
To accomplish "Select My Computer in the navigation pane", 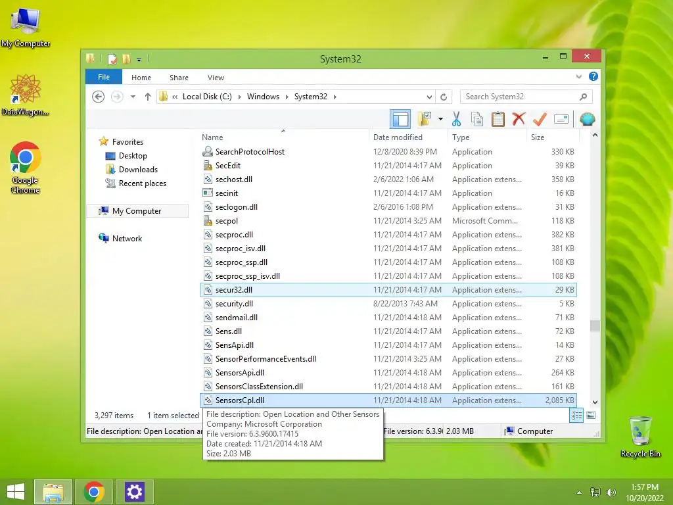I will (x=137, y=211).
